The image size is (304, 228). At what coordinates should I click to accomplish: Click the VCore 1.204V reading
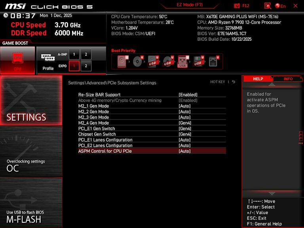124,28
